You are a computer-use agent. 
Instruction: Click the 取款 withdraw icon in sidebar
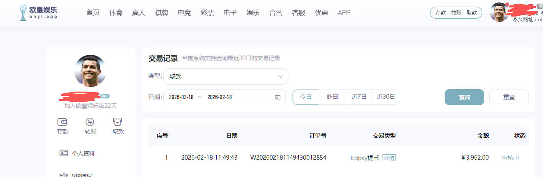[118, 122]
